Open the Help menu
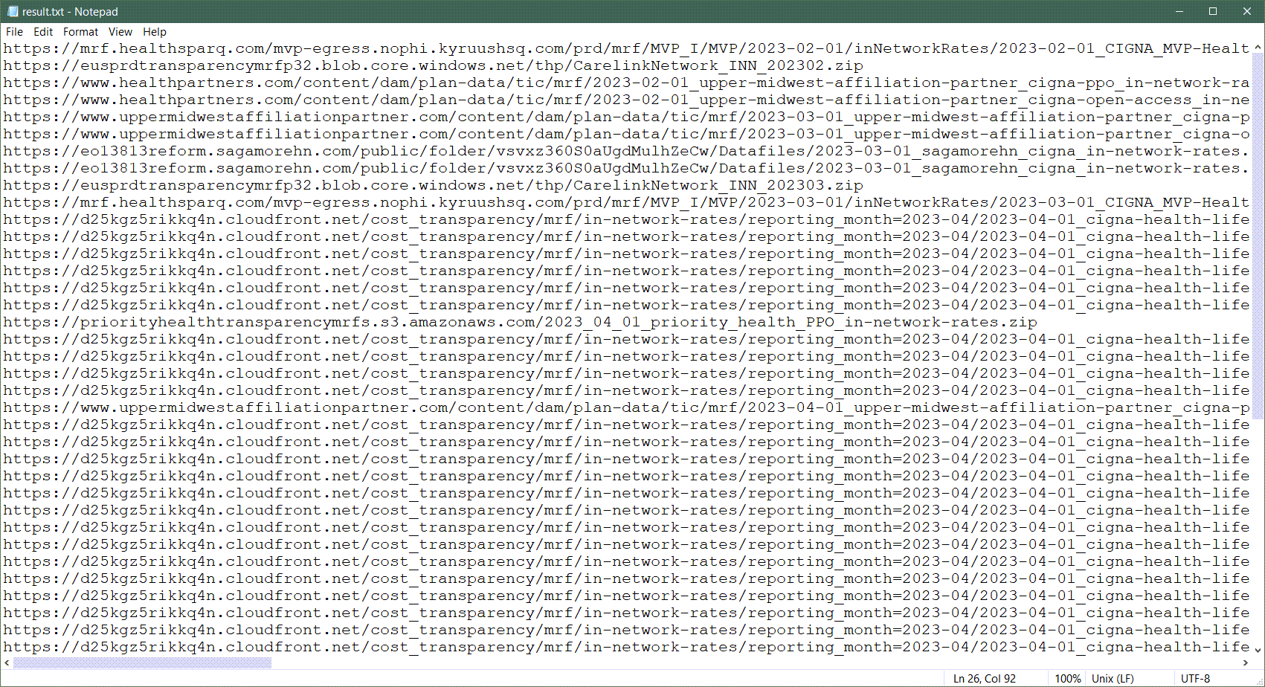The width and height of the screenshot is (1265, 687). pyautogui.click(x=155, y=32)
